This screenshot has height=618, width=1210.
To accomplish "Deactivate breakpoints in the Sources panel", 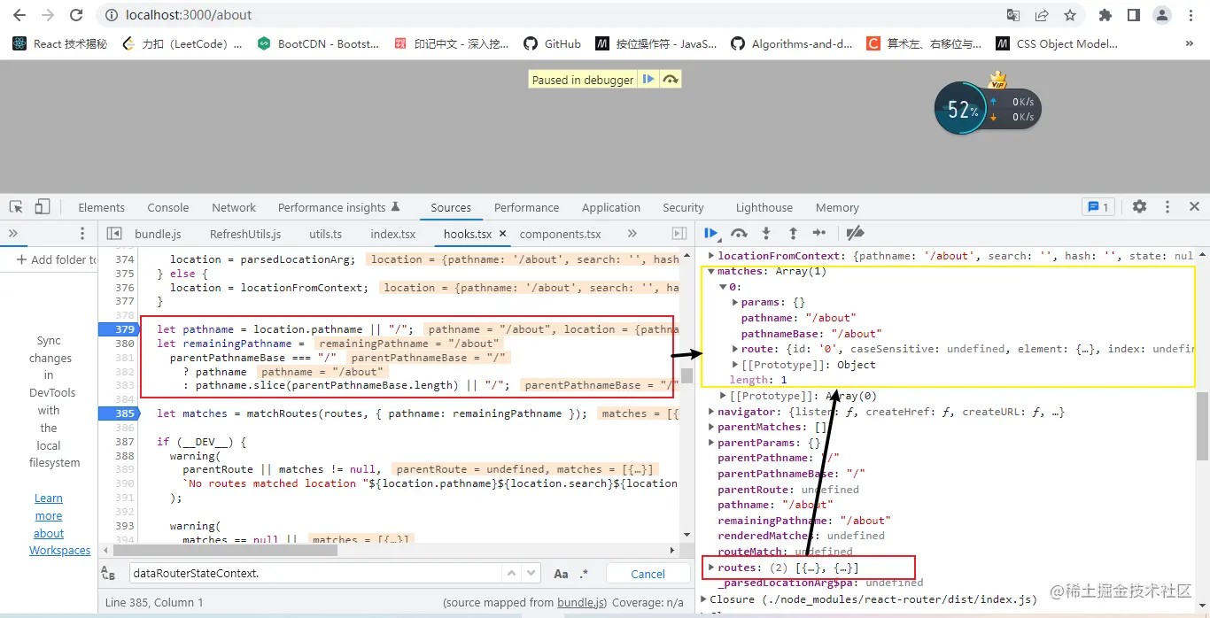I will (855, 233).
